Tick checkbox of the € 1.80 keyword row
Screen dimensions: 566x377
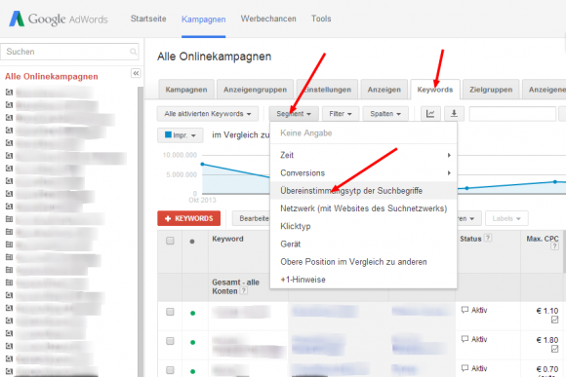click(x=170, y=341)
